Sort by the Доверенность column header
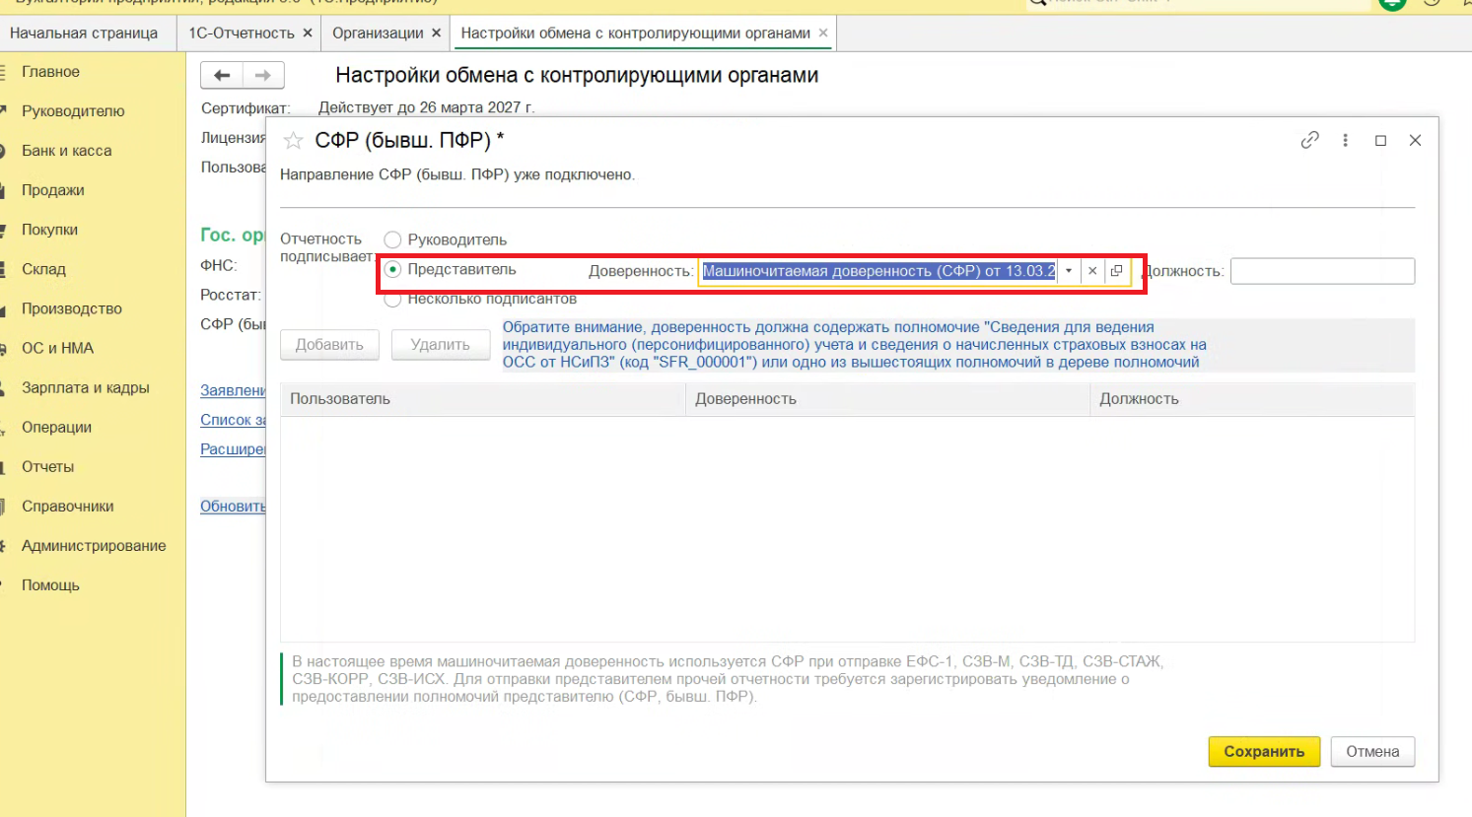Image resolution: width=1472 pixels, height=817 pixels. click(887, 399)
